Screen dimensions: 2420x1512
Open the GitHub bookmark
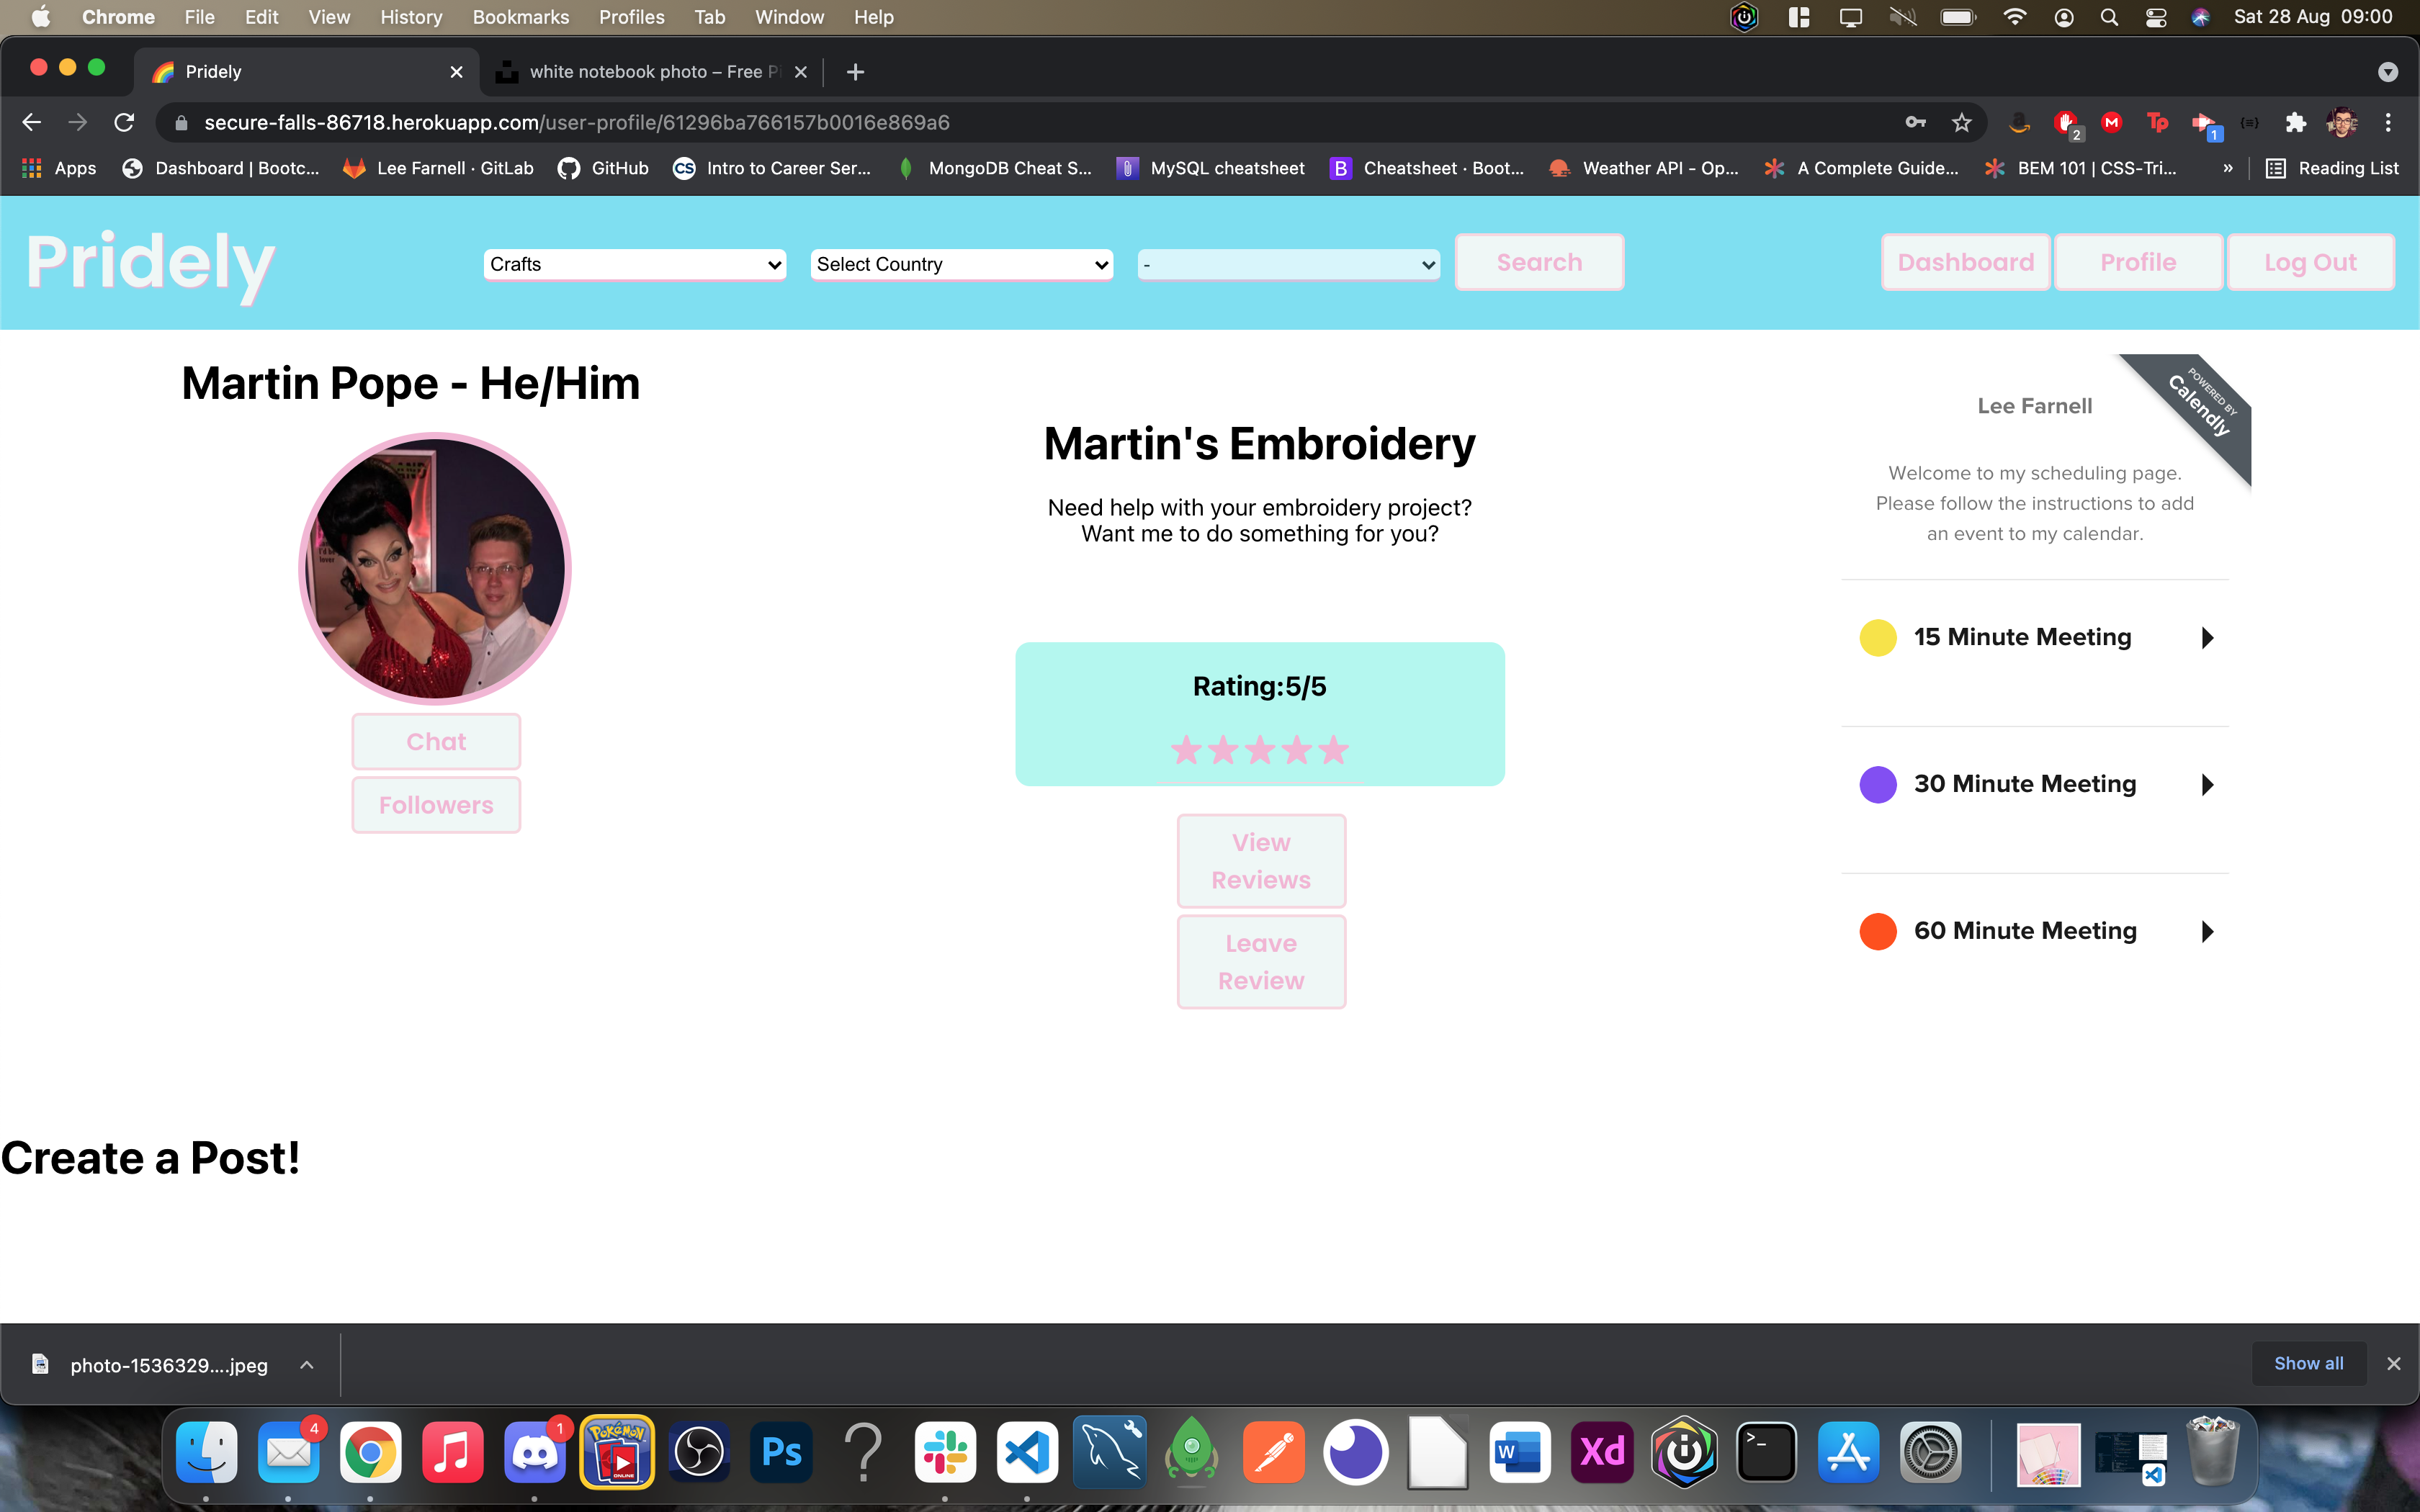[x=603, y=168]
